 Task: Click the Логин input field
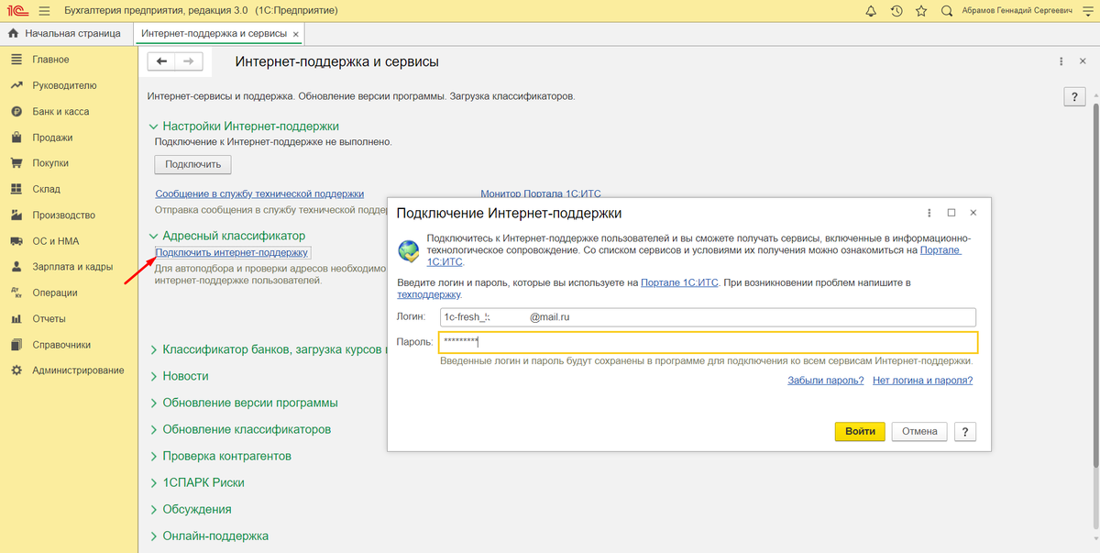pos(708,317)
